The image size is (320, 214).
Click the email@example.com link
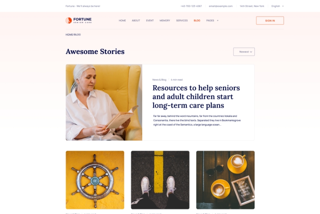click(221, 6)
